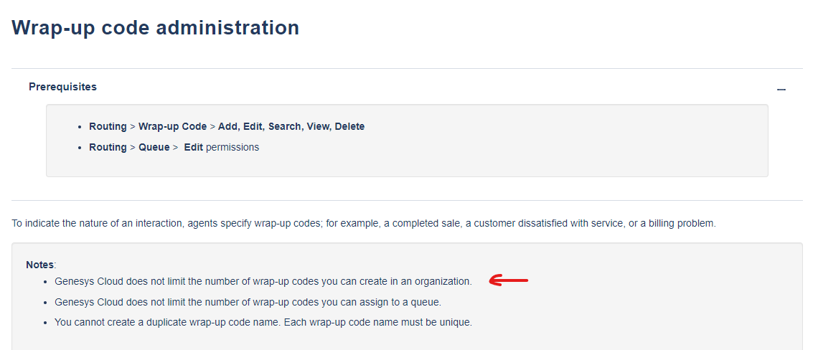Click "a completed sale" in the intro paragraph
813x350 pixels.
click(421, 223)
